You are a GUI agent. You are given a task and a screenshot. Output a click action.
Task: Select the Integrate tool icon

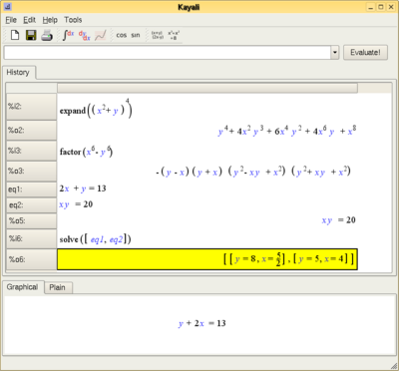coord(69,35)
